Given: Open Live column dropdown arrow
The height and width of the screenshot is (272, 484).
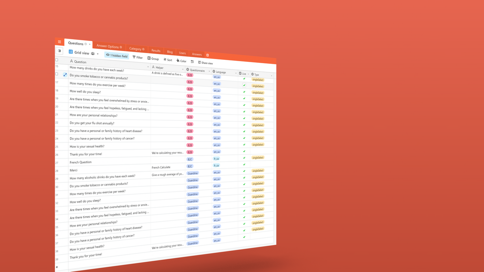Looking at the screenshot, I should coord(248,74).
